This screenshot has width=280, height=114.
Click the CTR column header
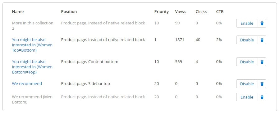coord(220,11)
